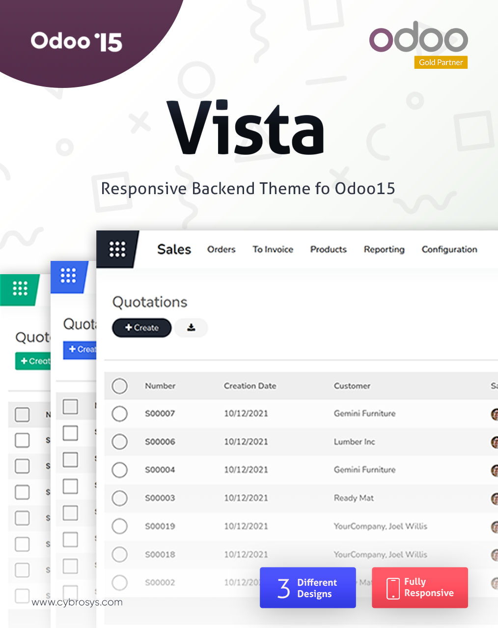Viewport: 498px width, 628px height.
Task: Select the S00006 row checkbox
Action: coord(119,442)
